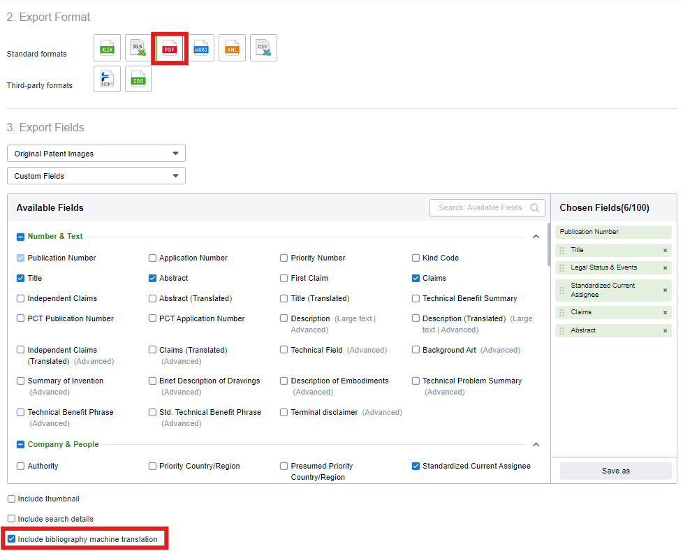Choose the PDF export format
The image size is (683, 551).
coord(169,47)
